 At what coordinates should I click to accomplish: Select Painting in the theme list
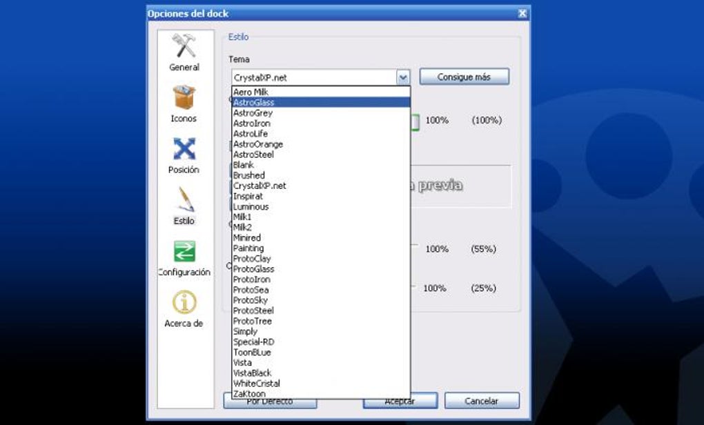[321, 248]
